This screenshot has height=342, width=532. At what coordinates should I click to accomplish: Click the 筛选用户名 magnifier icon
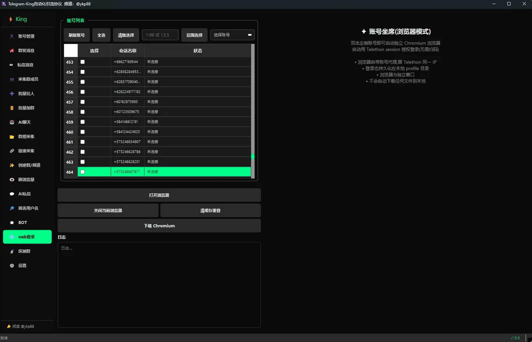pos(12,208)
